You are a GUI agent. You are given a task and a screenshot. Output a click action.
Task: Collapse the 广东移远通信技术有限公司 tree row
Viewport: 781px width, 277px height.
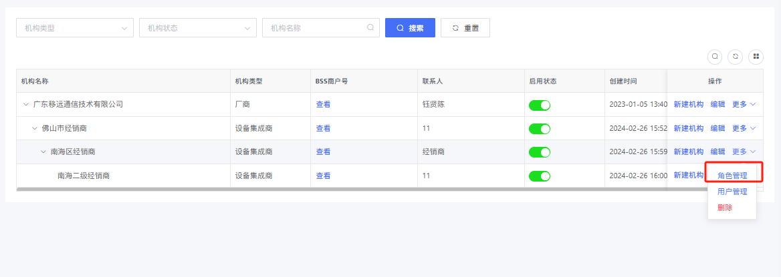[x=26, y=105]
